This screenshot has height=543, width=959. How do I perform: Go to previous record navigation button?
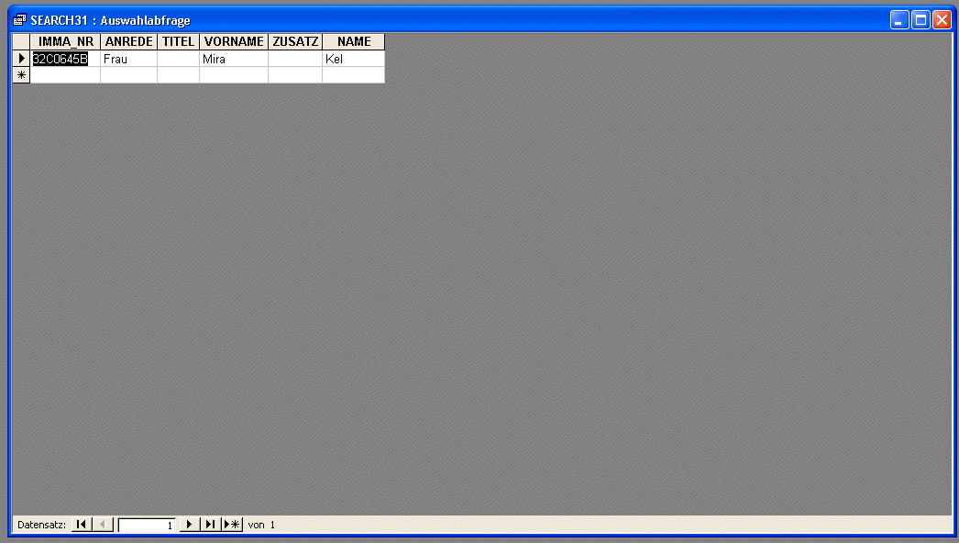(x=103, y=525)
